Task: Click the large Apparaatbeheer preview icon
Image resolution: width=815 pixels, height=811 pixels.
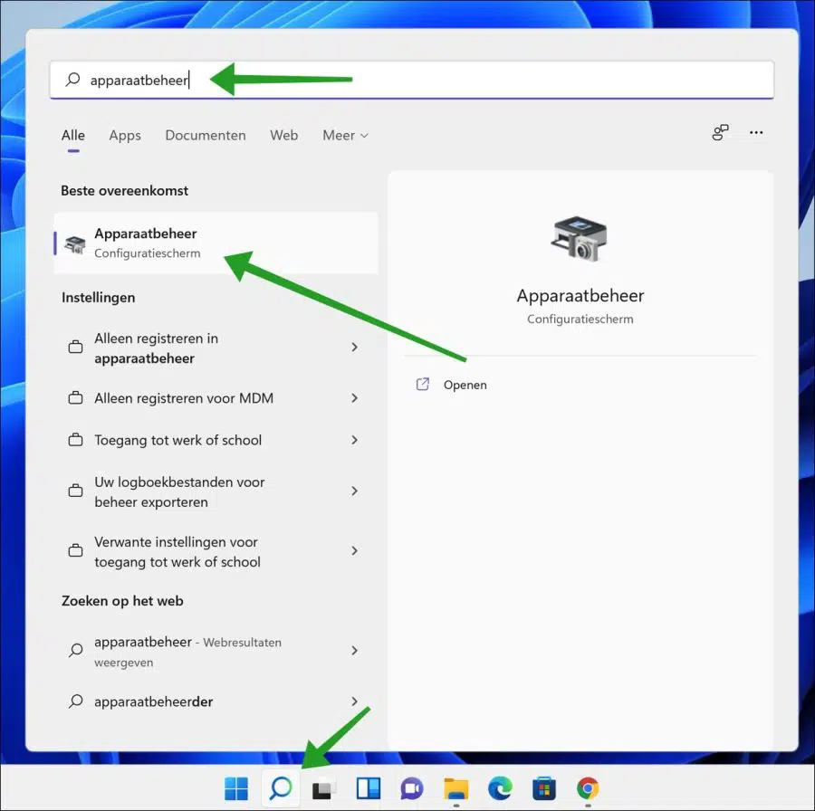Action: pyautogui.click(x=580, y=239)
